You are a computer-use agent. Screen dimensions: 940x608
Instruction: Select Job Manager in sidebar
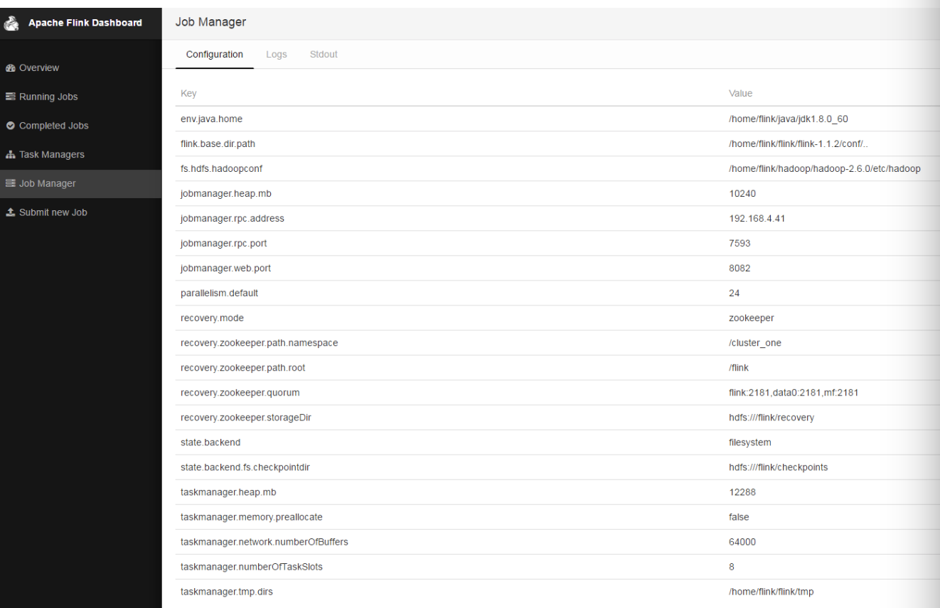point(48,184)
